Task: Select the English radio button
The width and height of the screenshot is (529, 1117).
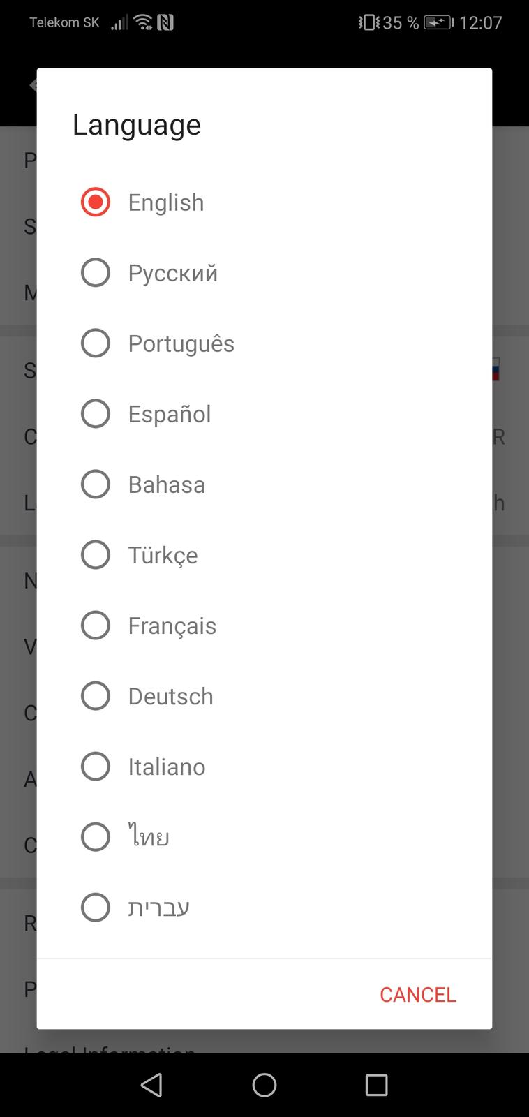Action: click(96, 202)
